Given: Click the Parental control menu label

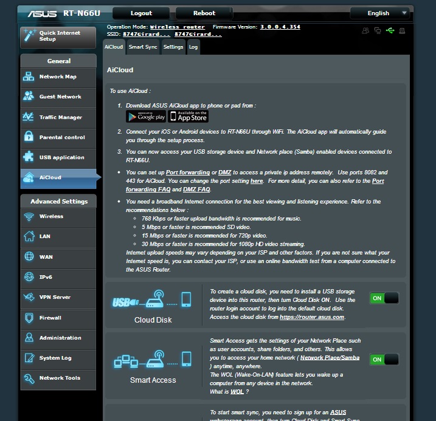Looking at the screenshot, I should point(62,137).
